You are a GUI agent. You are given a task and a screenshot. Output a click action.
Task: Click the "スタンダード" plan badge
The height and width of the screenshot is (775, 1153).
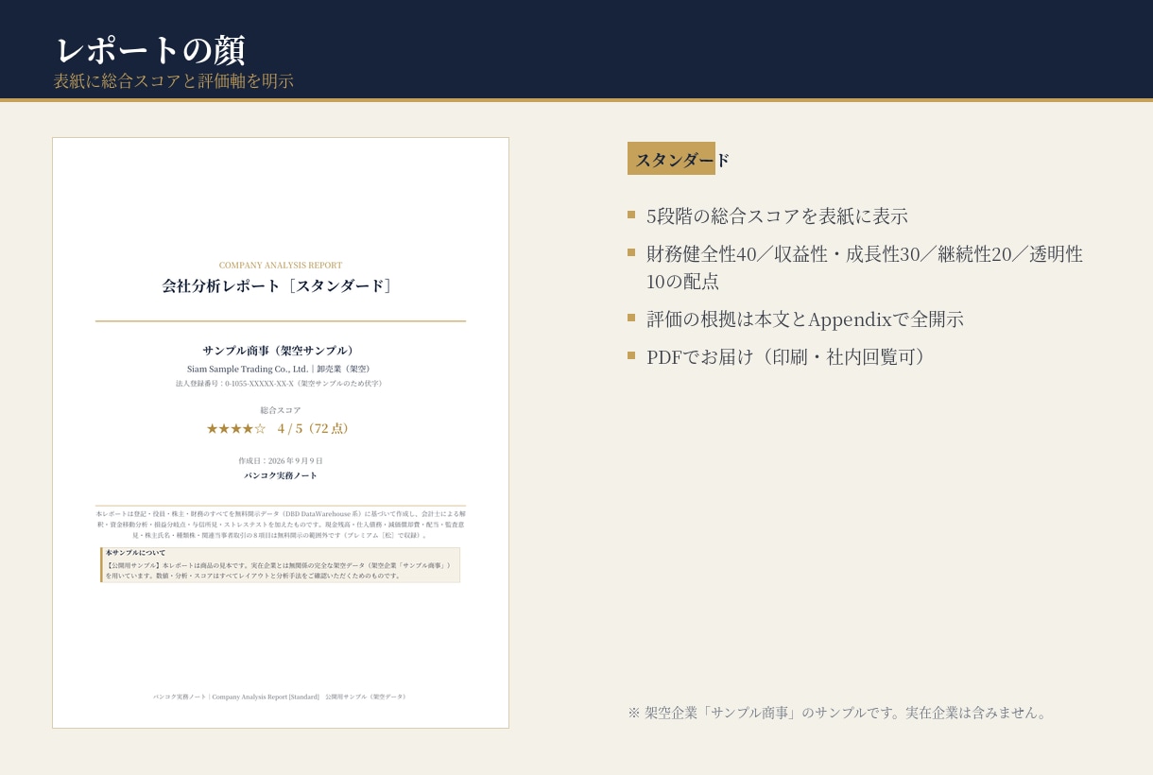pyautogui.click(x=680, y=159)
